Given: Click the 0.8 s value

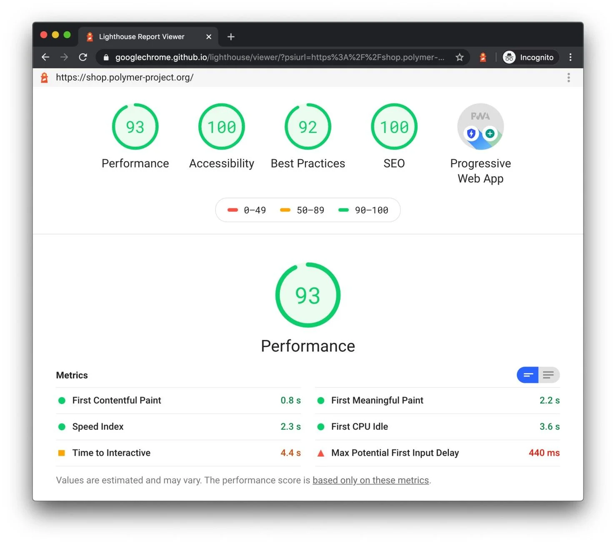Looking at the screenshot, I should (290, 400).
